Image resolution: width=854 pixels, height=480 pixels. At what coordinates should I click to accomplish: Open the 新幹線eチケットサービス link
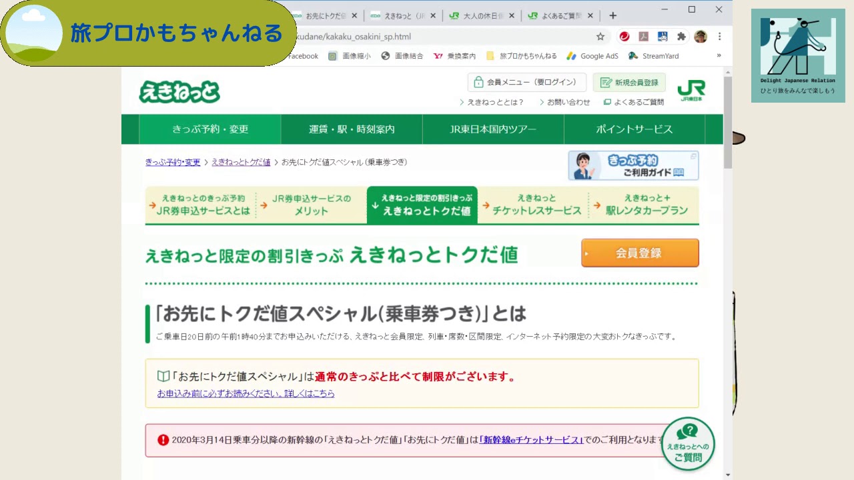pos(531,440)
